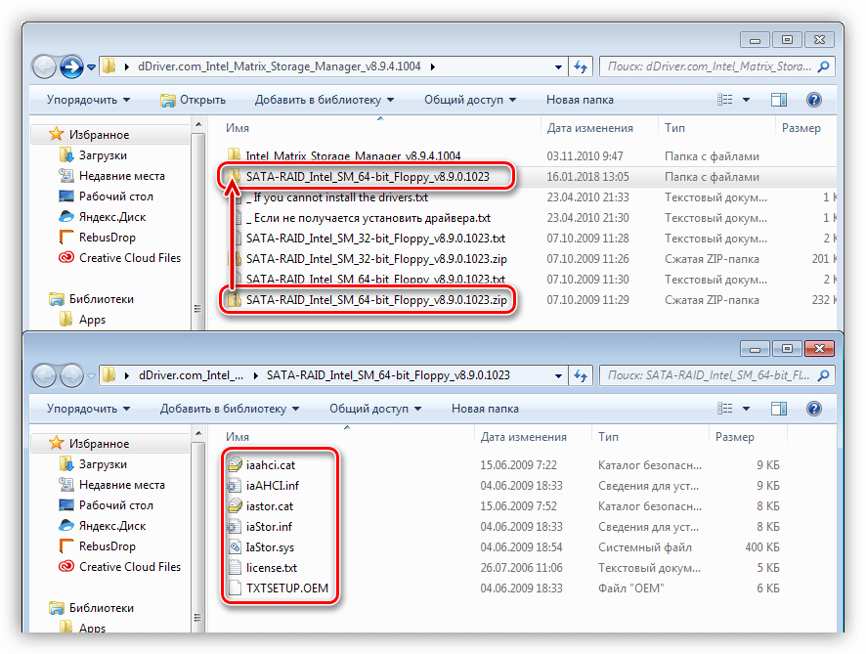Open Creative Cloud Files in bottom sidebar
866x654 pixels.
[x=129, y=567]
